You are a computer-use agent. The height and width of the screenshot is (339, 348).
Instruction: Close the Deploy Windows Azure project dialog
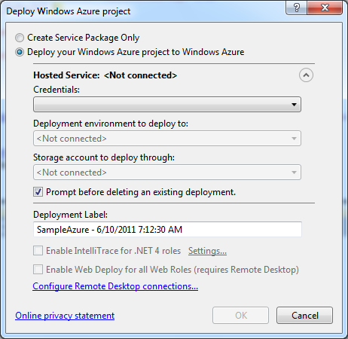[325, 8]
